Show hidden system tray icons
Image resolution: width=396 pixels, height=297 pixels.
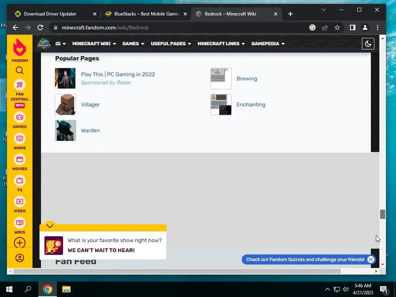pyautogui.click(x=327, y=289)
